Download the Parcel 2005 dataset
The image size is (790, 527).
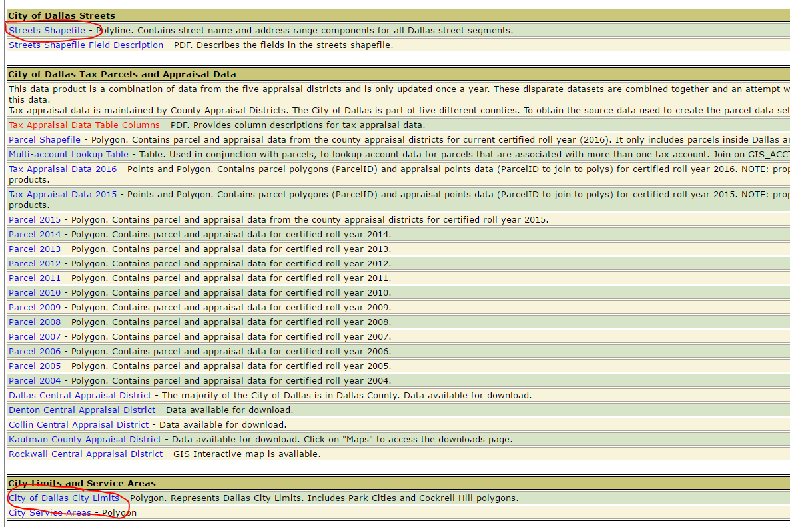point(34,366)
